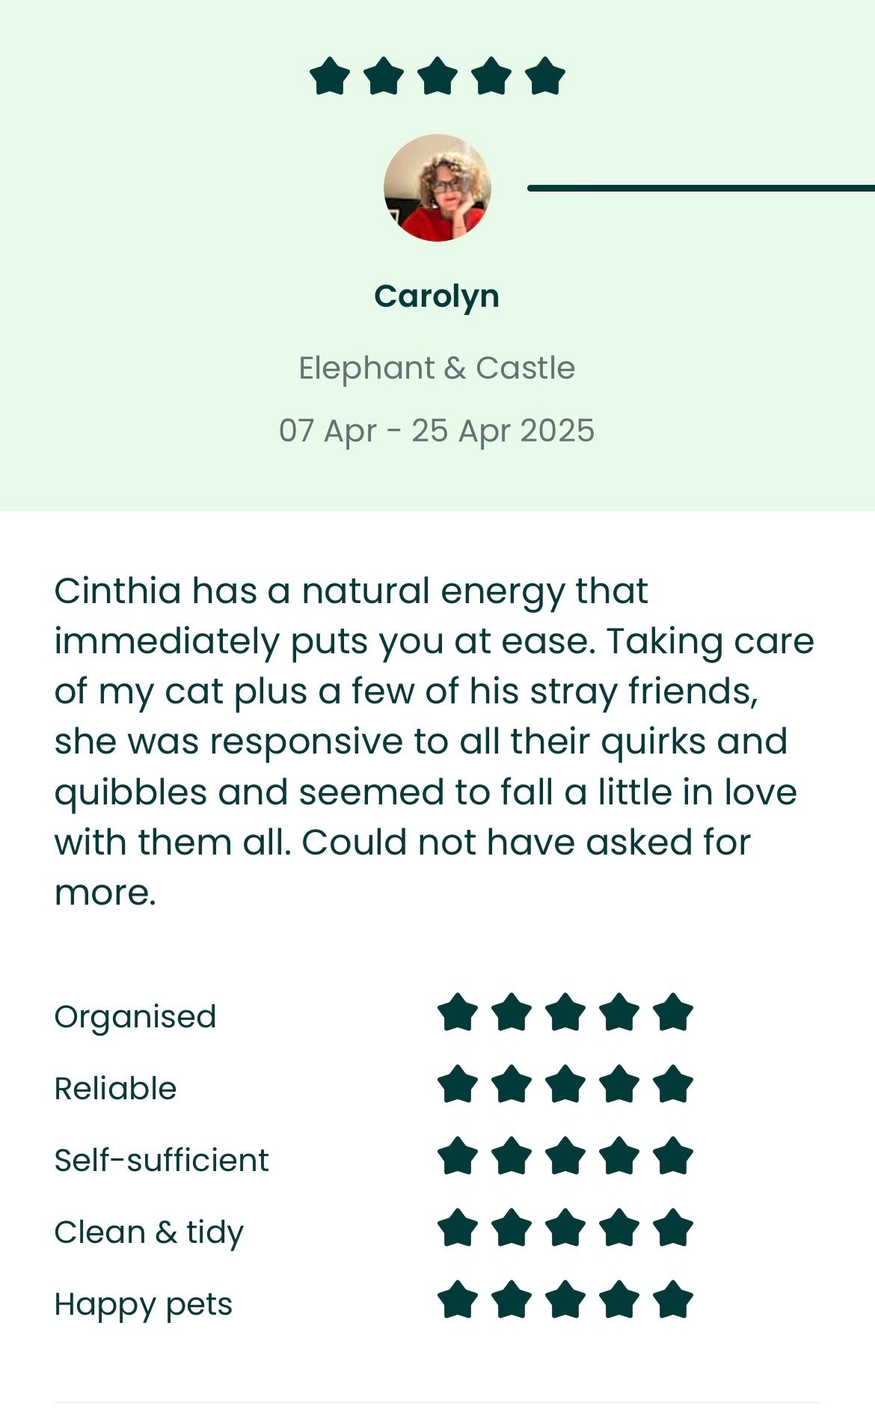Click the Elephant & Castle location text
This screenshot has width=875, height=1421.
[x=437, y=368]
